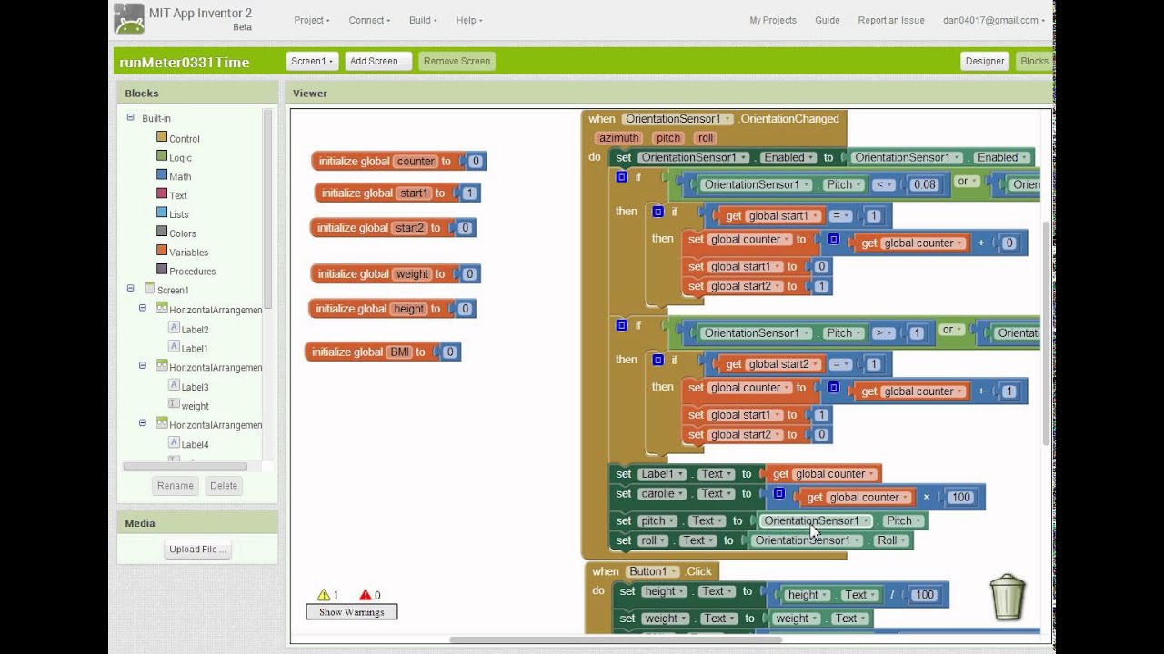Collapse the second HorizontalArrangement node
This screenshot has height=654, width=1164.
point(143,365)
